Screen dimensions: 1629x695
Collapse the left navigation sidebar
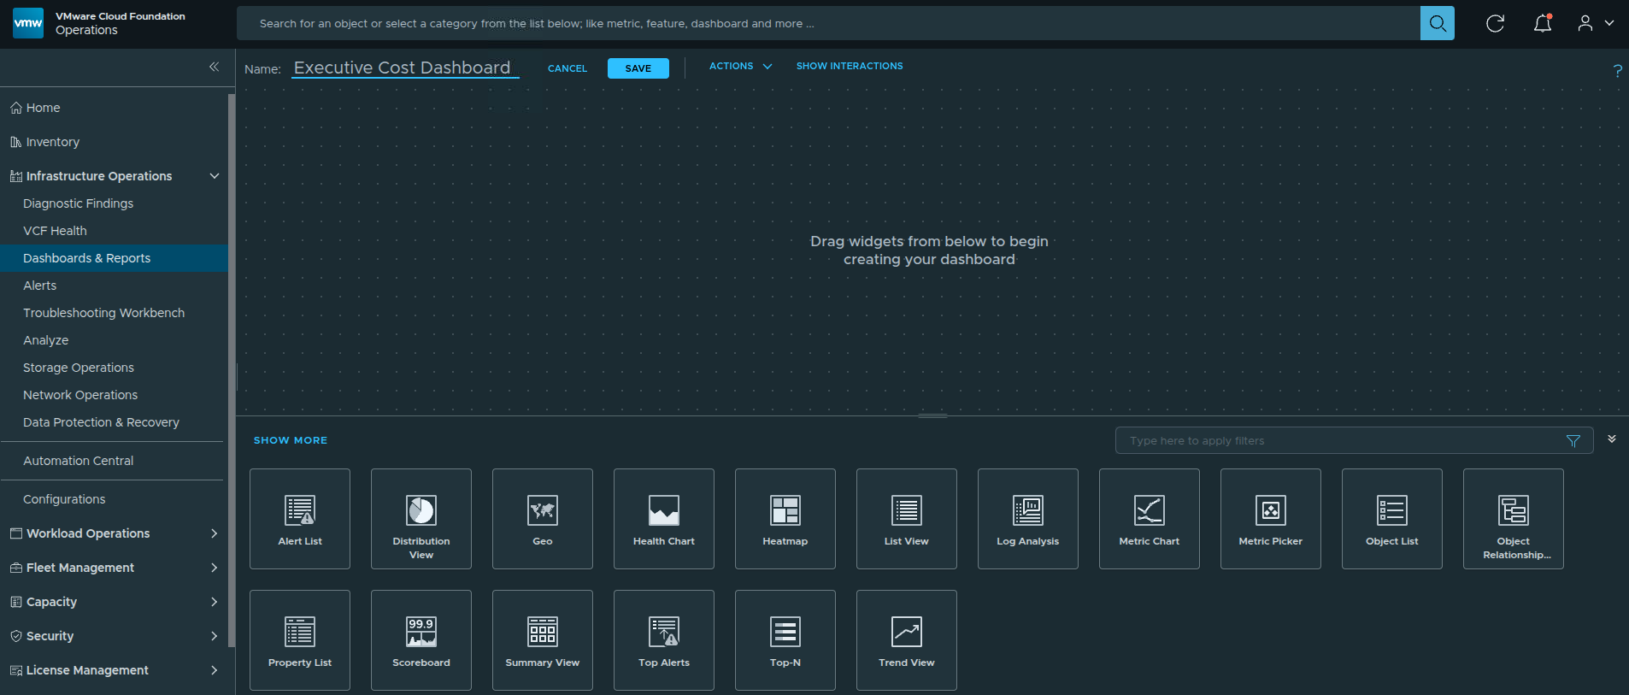(x=214, y=67)
